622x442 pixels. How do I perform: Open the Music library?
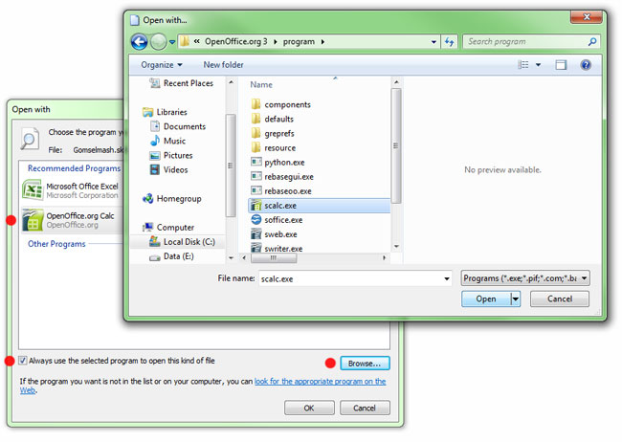pyautogui.click(x=167, y=141)
